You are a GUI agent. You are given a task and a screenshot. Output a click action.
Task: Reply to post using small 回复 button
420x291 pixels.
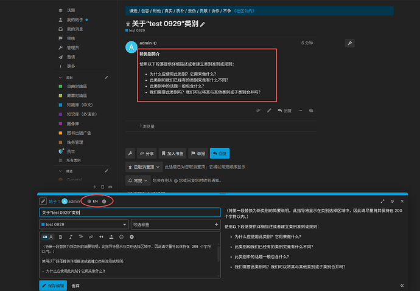pos(284,111)
